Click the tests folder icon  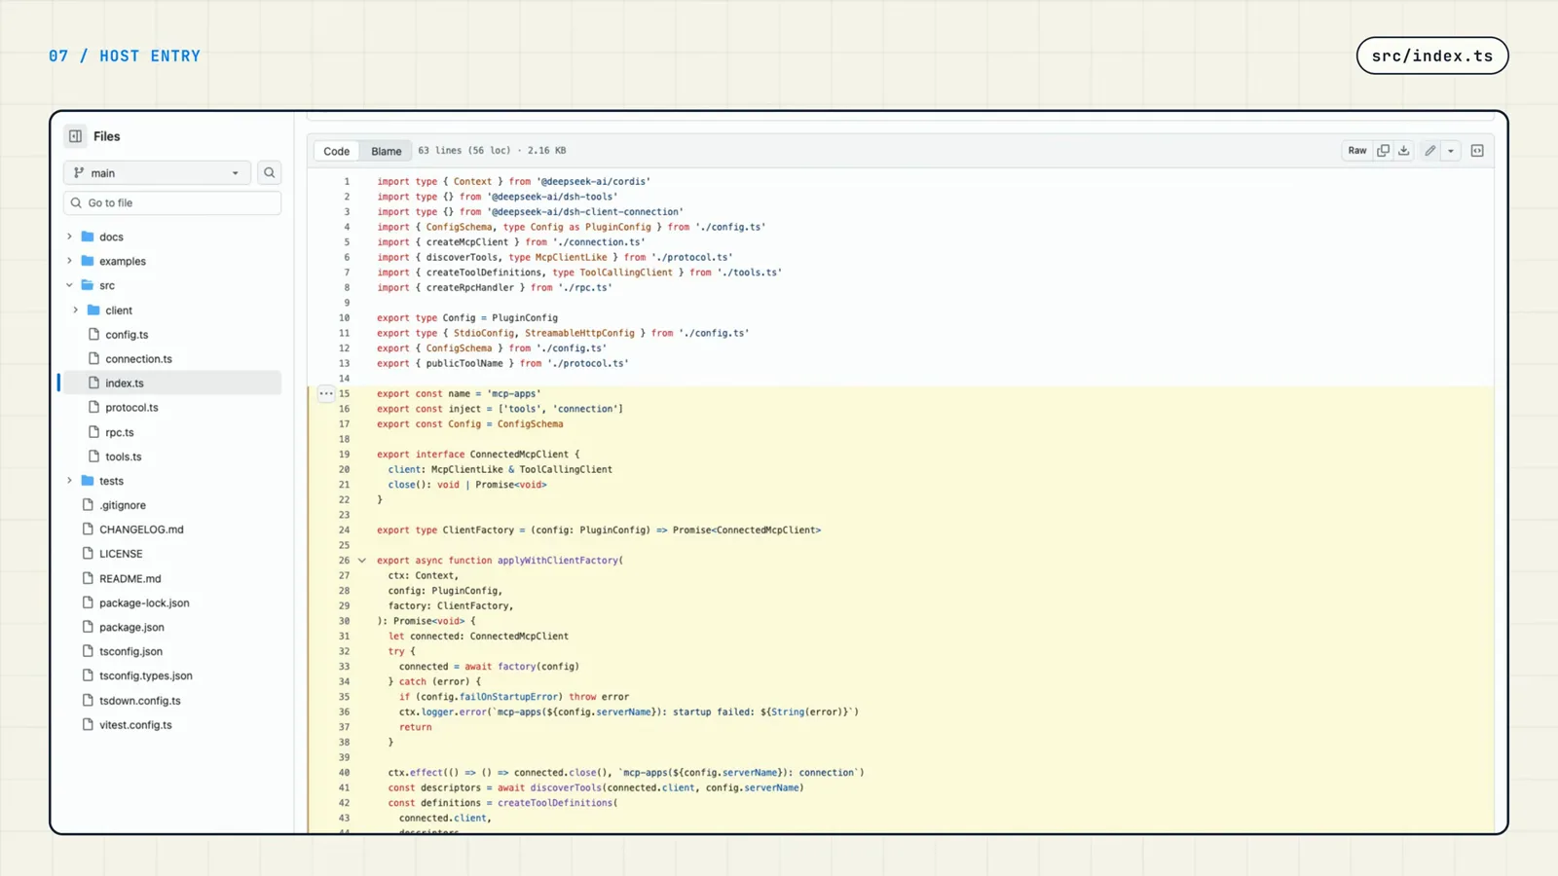coord(88,481)
